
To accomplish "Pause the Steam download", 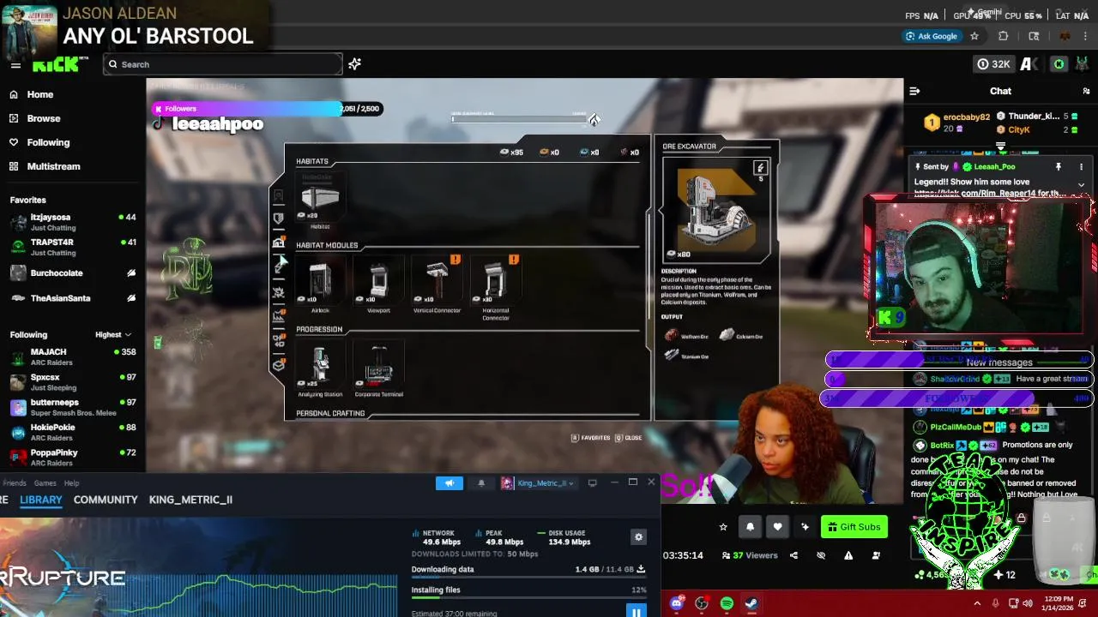I will (x=636, y=612).
